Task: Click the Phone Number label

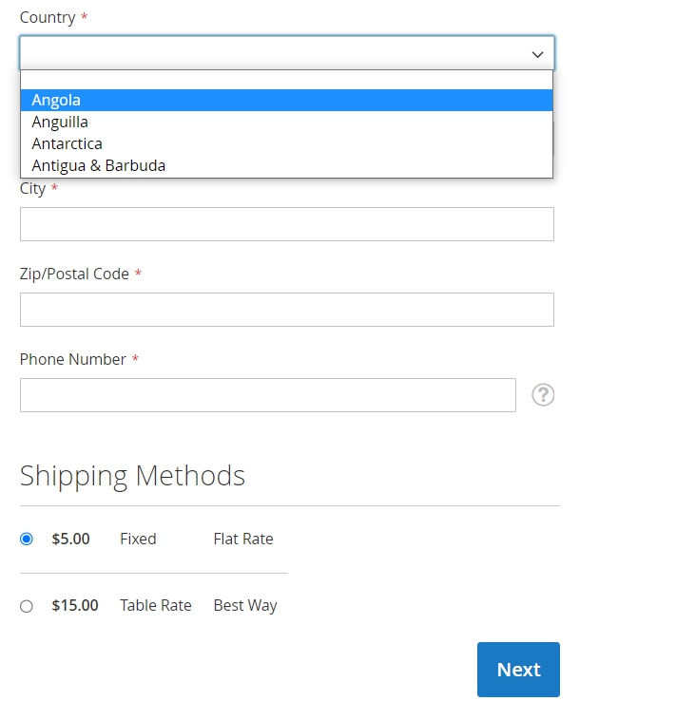Action: [73, 359]
